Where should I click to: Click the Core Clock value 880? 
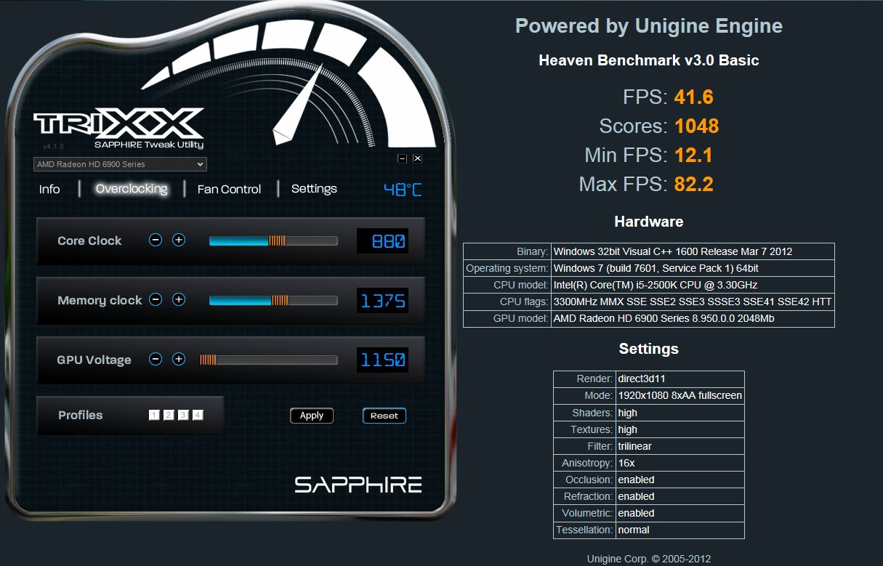tap(382, 240)
